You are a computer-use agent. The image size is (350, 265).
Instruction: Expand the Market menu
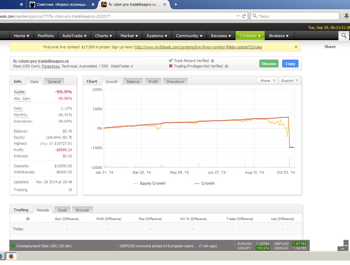click(129, 36)
